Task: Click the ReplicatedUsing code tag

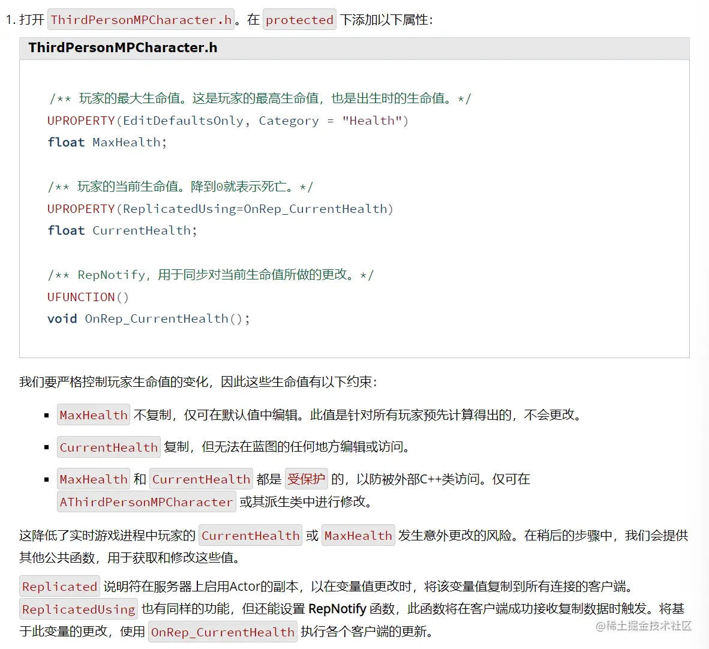Action: pos(79,609)
